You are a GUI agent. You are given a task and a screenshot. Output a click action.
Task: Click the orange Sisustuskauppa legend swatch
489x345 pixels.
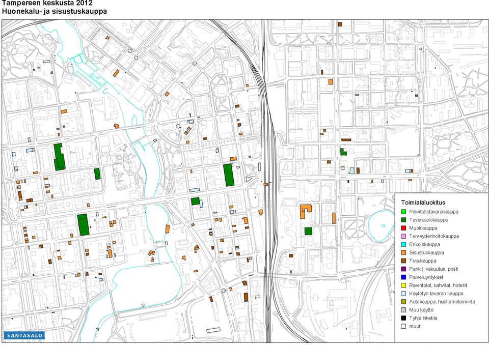pyautogui.click(x=403, y=253)
